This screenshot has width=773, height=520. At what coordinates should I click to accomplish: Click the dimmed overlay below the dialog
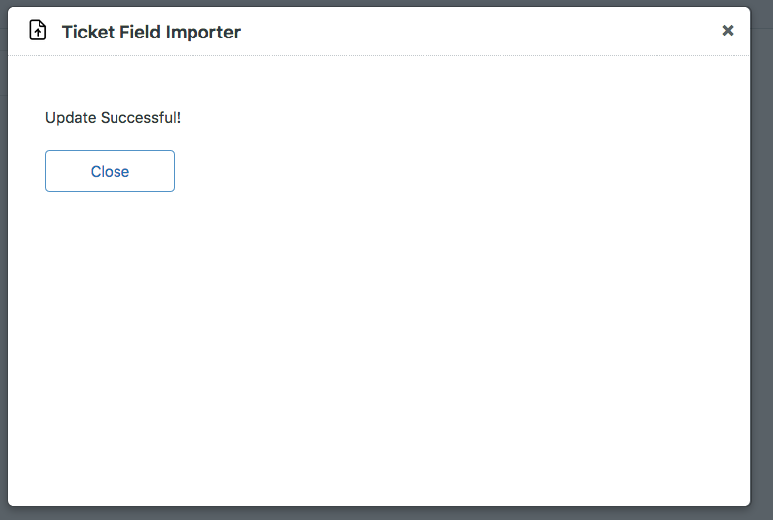click(x=379, y=514)
